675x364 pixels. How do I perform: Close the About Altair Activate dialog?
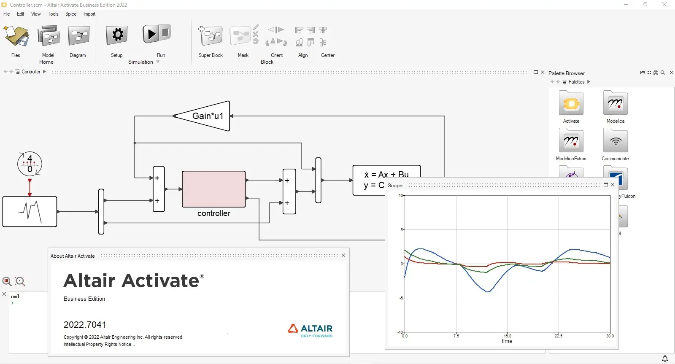(343, 255)
